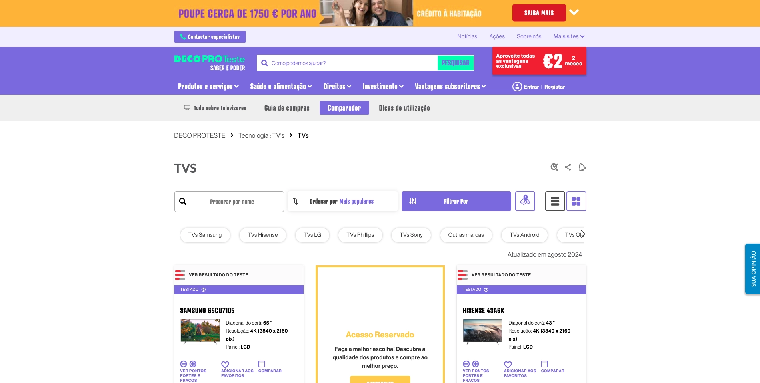
Task: Select the minus-plus icons for Hisense 43A6K strengths
Action: 470,364
